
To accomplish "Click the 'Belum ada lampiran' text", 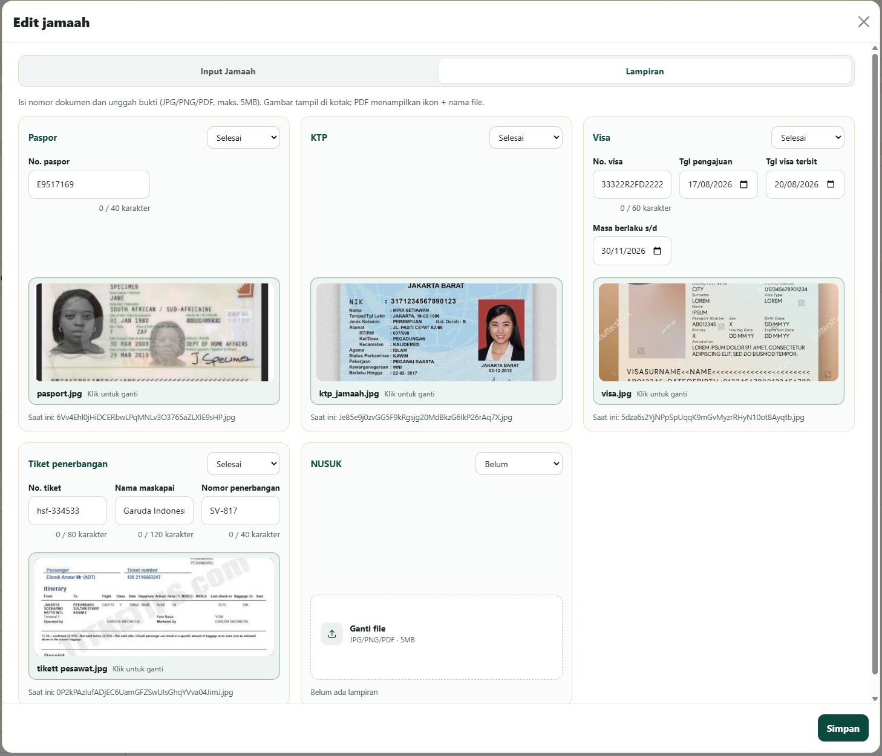I will [344, 693].
